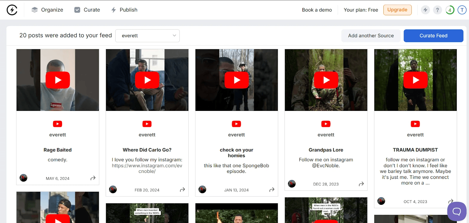This screenshot has width=469, height=223.
Task: Click the Your plan: Free text
Action: (x=361, y=10)
